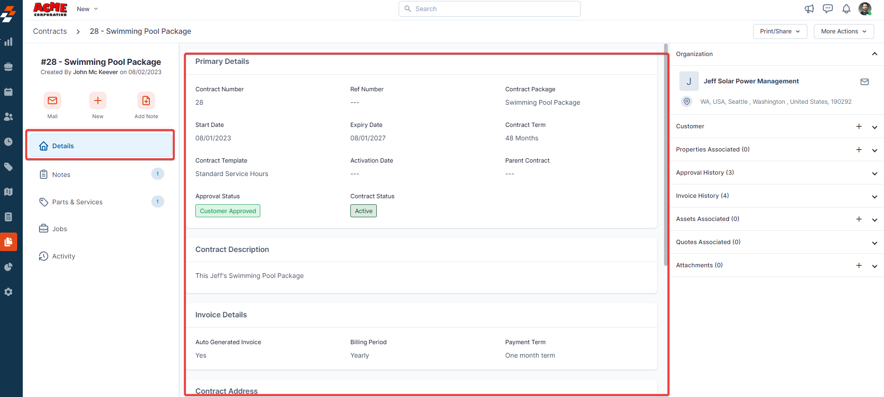The width and height of the screenshot is (884, 397).
Task: Add a new customer with plus icon
Action: pos(858,126)
